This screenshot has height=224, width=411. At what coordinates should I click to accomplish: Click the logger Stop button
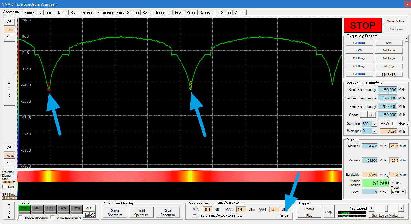click(329, 212)
